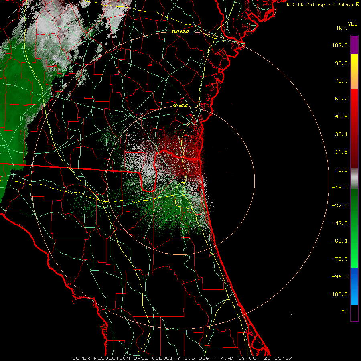Image resolution: width=361 pixels, height=361 pixels.
Task: Click the 50 NMI range ring label
Action: click(180, 106)
